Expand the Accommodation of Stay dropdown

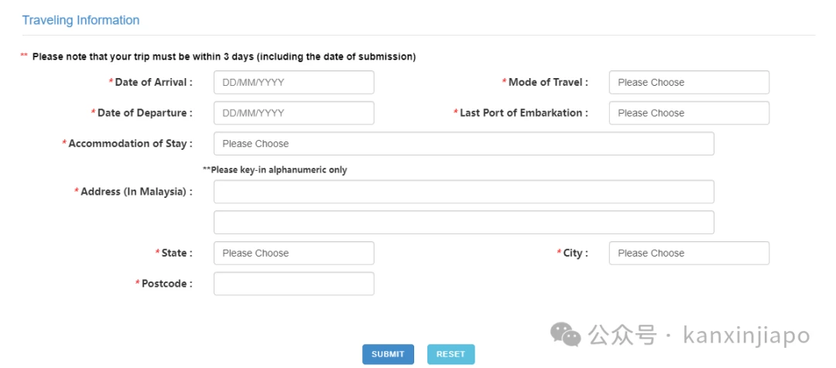[464, 144]
